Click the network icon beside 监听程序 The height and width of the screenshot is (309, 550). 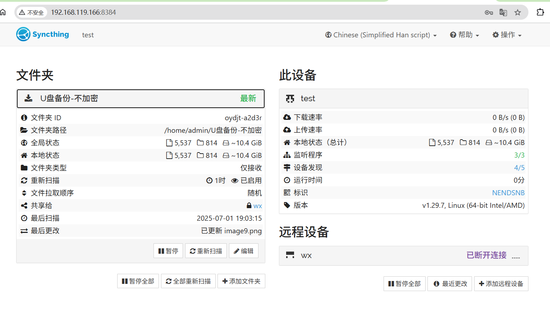pyautogui.click(x=287, y=155)
